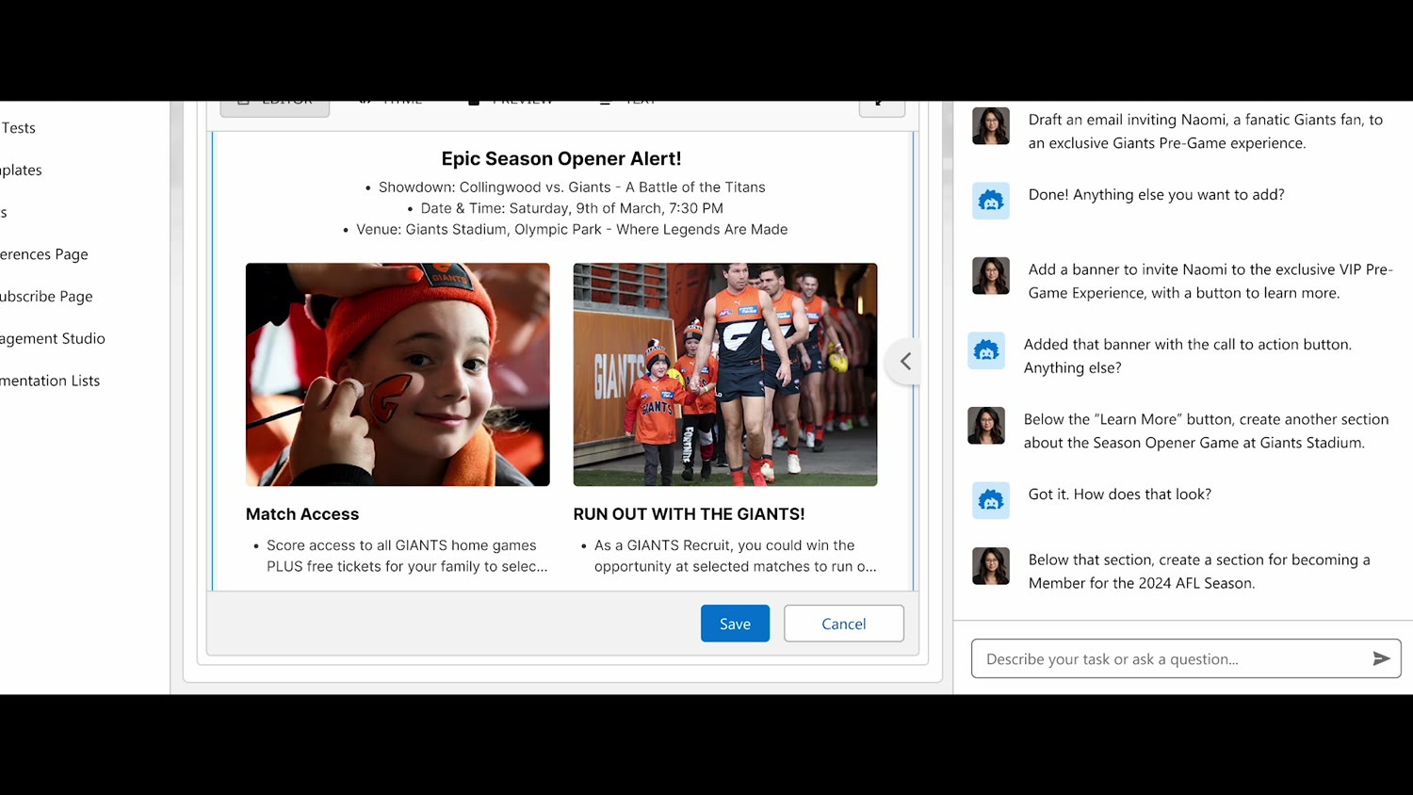This screenshot has height=795, width=1413.
Task: Click the "Below that section, create a section" message
Action: [1199, 572]
